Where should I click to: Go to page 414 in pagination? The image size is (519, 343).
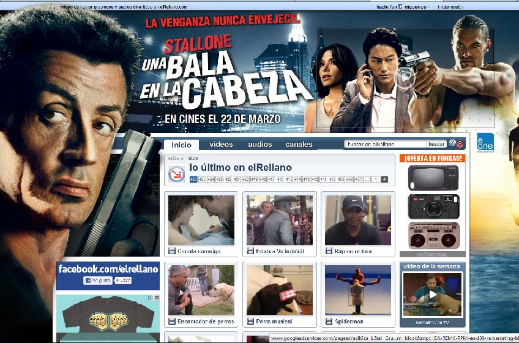[x=297, y=179]
